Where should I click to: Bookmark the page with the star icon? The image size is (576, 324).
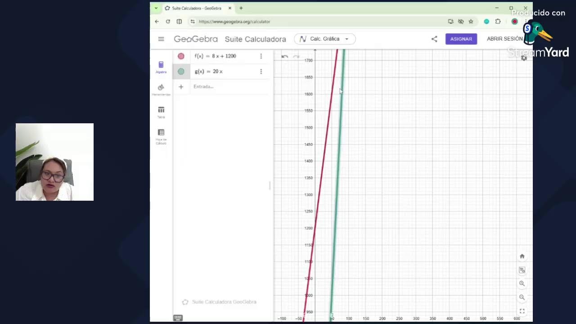tap(471, 22)
